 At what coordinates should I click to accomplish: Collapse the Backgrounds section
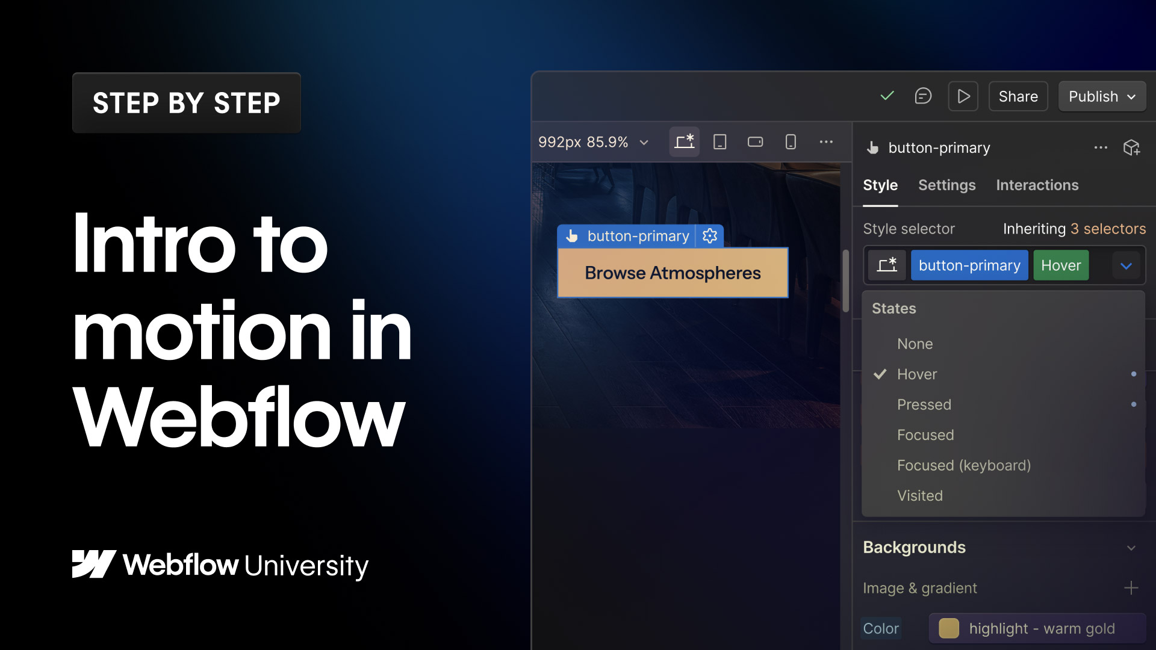1131,548
